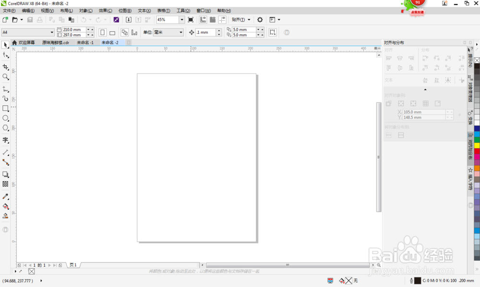
Task: Select the Pick tool in the toolbox
Action: 5,45
